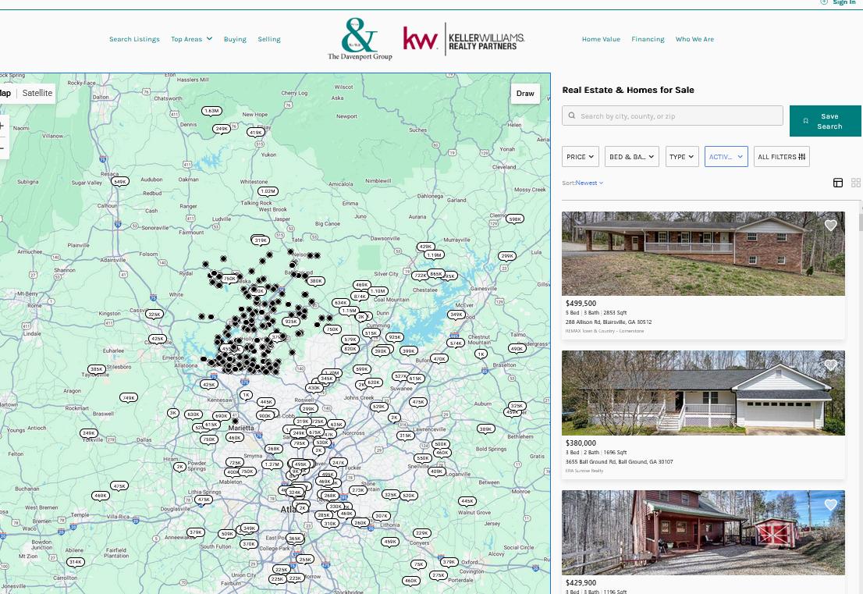Click the 1.02M map price marker
The height and width of the screenshot is (594, 863).
(268, 191)
